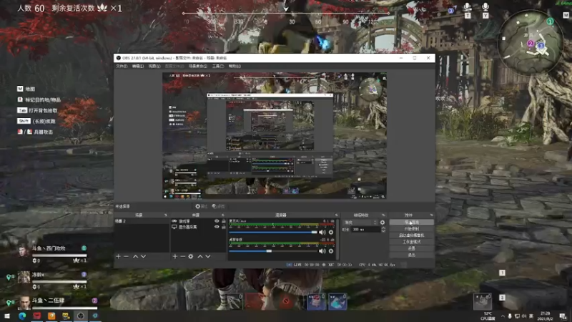The image size is (572, 322).
Task: Click the T microphone icon in game
Action: pyautogui.click(x=468, y=10)
